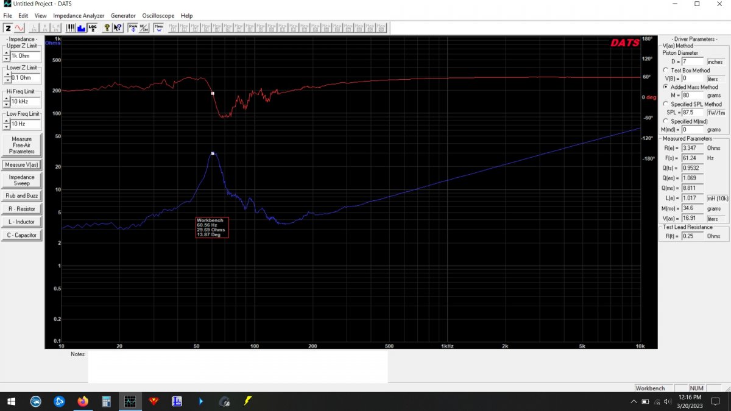Select the Specified SPL Method radio button
The width and height of the screenshot is (731, 411).
tap(666, 104)
